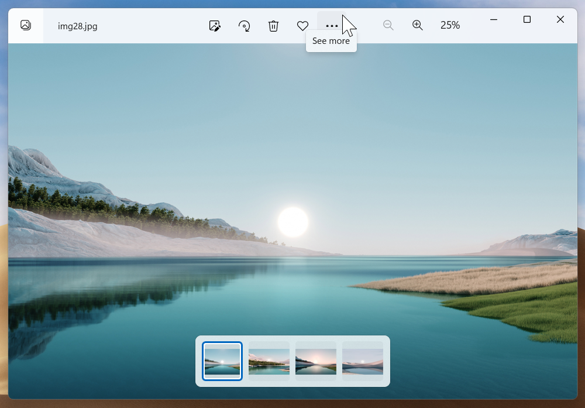Minimize the Photos window
Screen dimensions: 585x408
pos(493,19)
